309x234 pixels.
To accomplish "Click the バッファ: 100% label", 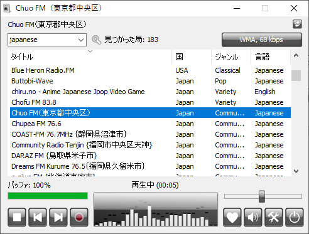I will tap(30, 185).
